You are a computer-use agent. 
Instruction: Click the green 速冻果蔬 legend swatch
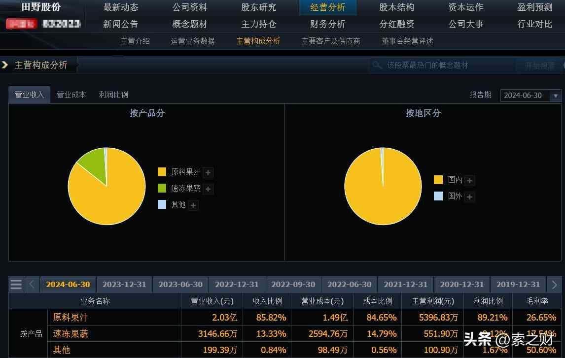click(x=162, y=188)
